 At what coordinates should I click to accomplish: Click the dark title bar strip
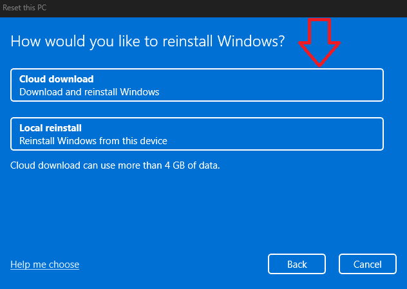pos(225,7)
